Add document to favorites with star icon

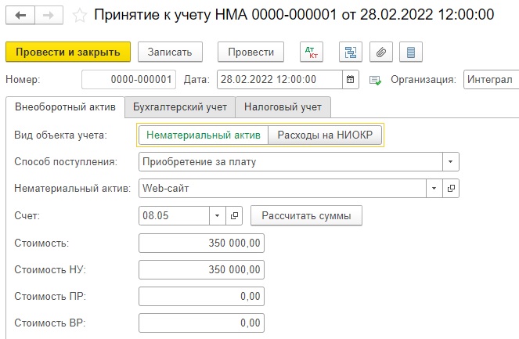coord(79,15)
